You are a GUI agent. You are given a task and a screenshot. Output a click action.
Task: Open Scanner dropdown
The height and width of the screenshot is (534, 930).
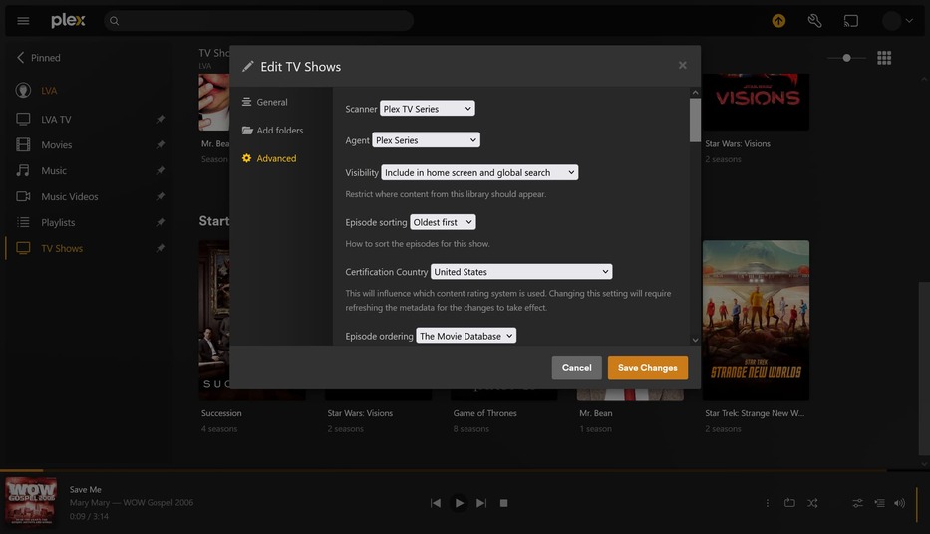(x=427, y=109)
